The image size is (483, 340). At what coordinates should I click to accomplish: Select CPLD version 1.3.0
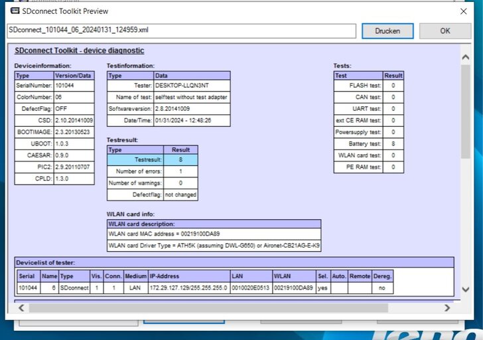(x=74, y=179)
